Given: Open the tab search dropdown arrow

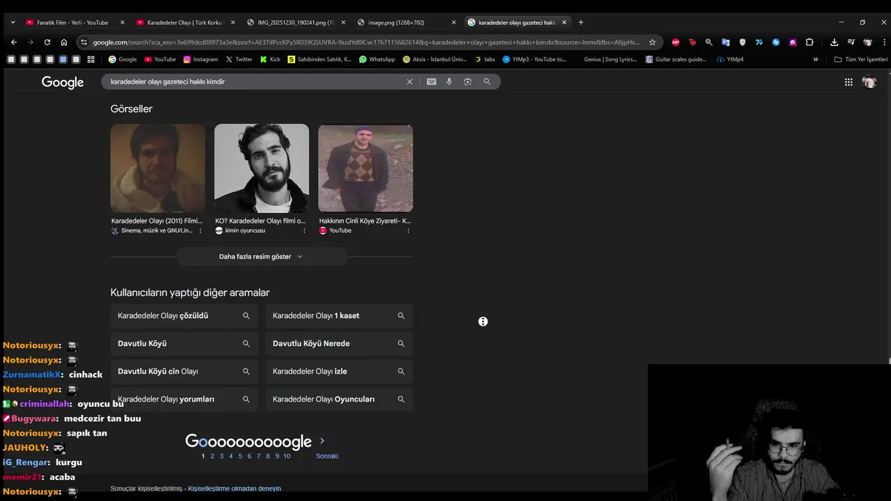Looking at the screenshot, I should (13, 22).
